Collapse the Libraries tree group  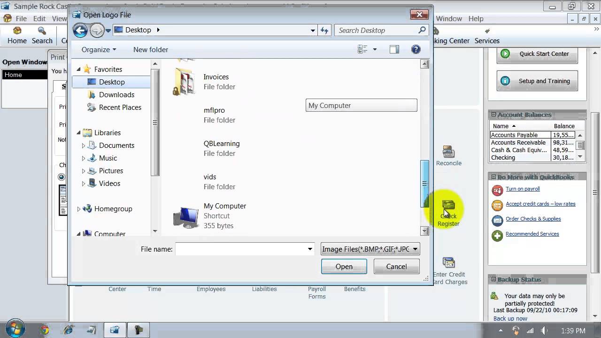click(79, 133)
